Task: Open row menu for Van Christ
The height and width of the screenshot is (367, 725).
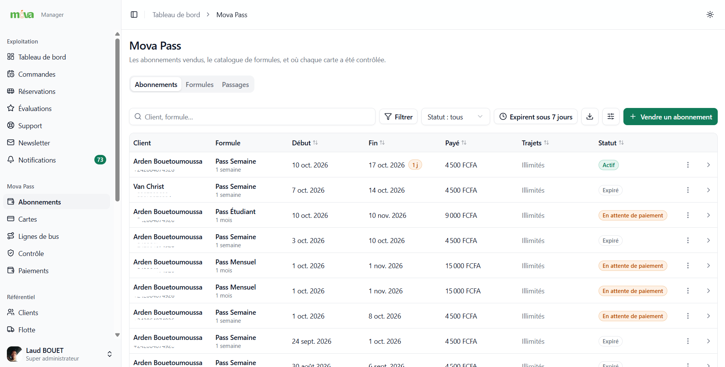Action: [688, 190]
